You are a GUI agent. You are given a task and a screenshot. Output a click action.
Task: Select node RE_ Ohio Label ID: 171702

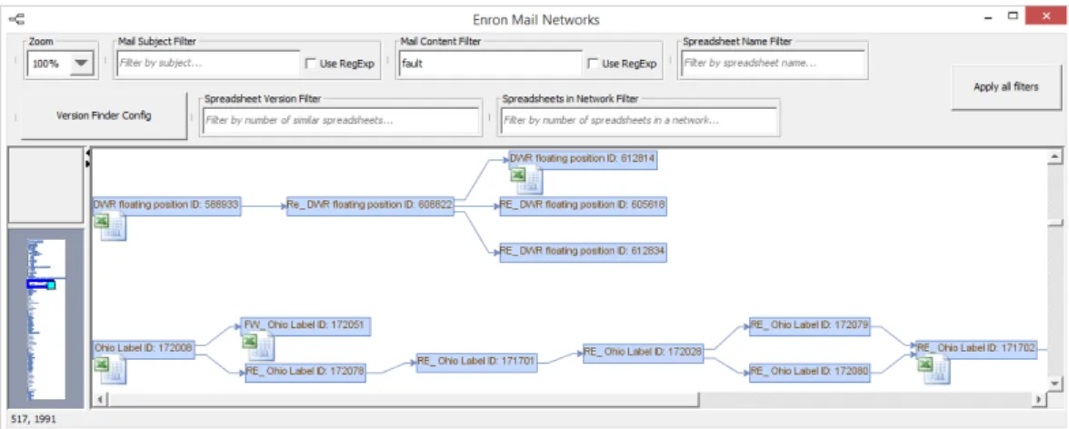point(976,348)
